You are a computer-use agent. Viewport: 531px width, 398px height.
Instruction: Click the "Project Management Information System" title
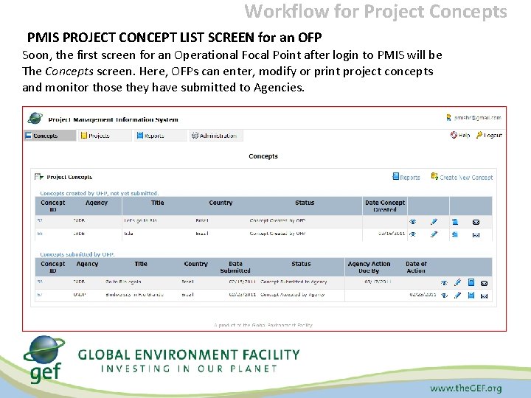click(x=113, y=119)
